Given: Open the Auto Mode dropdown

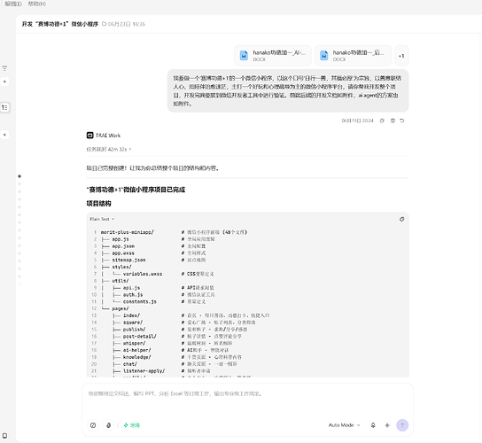Looking at the screenshot, I should pyautogui.click(x=344, y=425).
